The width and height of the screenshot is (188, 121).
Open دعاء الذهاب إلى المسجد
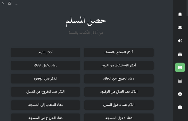point(45,105)
